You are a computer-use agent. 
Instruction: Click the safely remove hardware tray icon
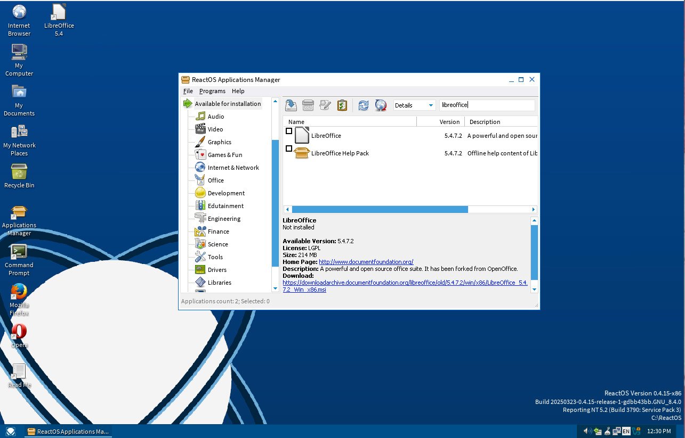598,431
